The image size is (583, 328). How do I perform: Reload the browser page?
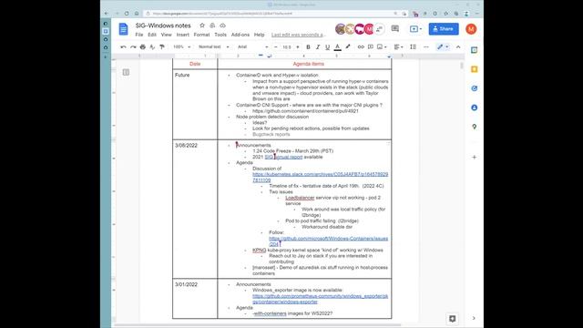pos(127,14)
